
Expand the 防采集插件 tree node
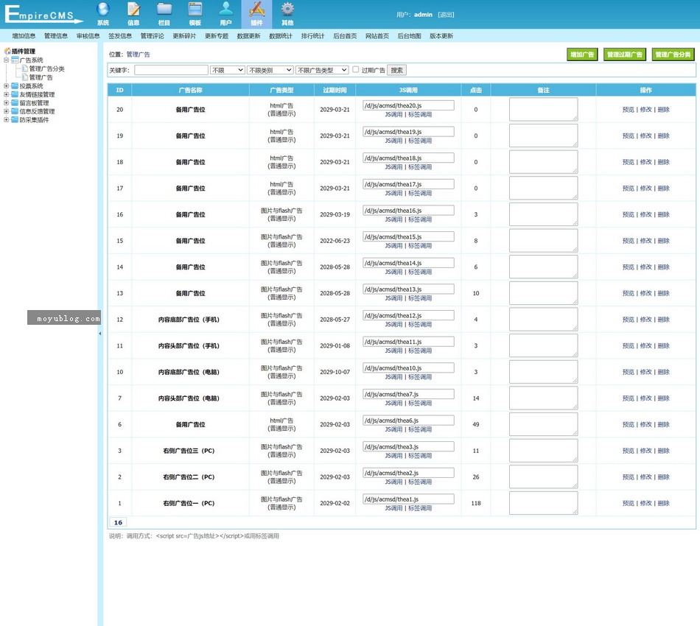[x=6, y=119]
